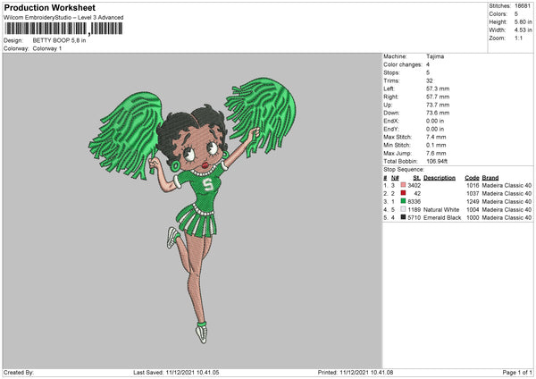This screenshot has height=379, width=536.
Task: Click the 'Stop Sequence:' heading
Action: pyautogui.click(x=404, y=170)
